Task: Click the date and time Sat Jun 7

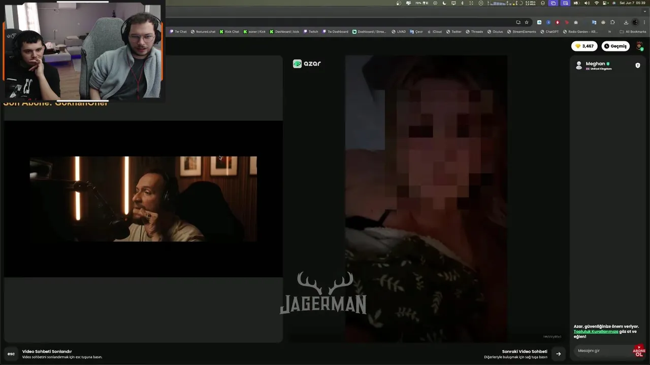Action: tap(632, 3)
